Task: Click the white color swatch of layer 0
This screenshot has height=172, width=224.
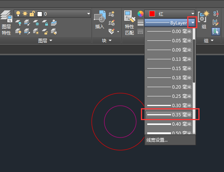Action: click(40, 14)
